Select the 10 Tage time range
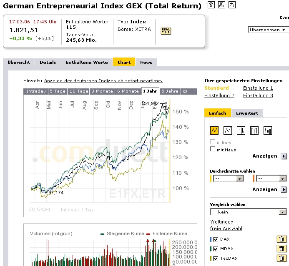 [x=79, y=91]
